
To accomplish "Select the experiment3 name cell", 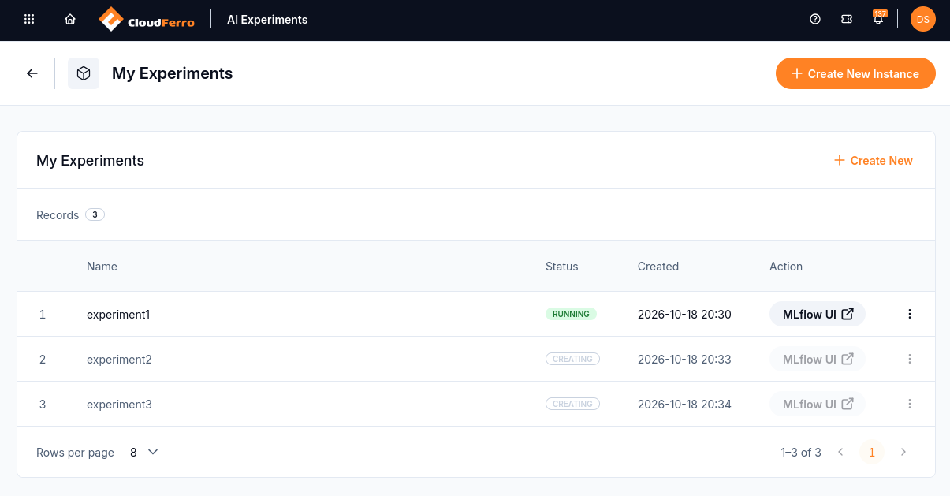I will coord(119,404).
